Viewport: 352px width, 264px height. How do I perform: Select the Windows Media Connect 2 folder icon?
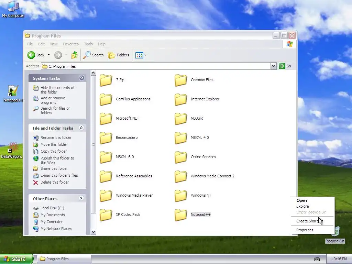[181, 176]
